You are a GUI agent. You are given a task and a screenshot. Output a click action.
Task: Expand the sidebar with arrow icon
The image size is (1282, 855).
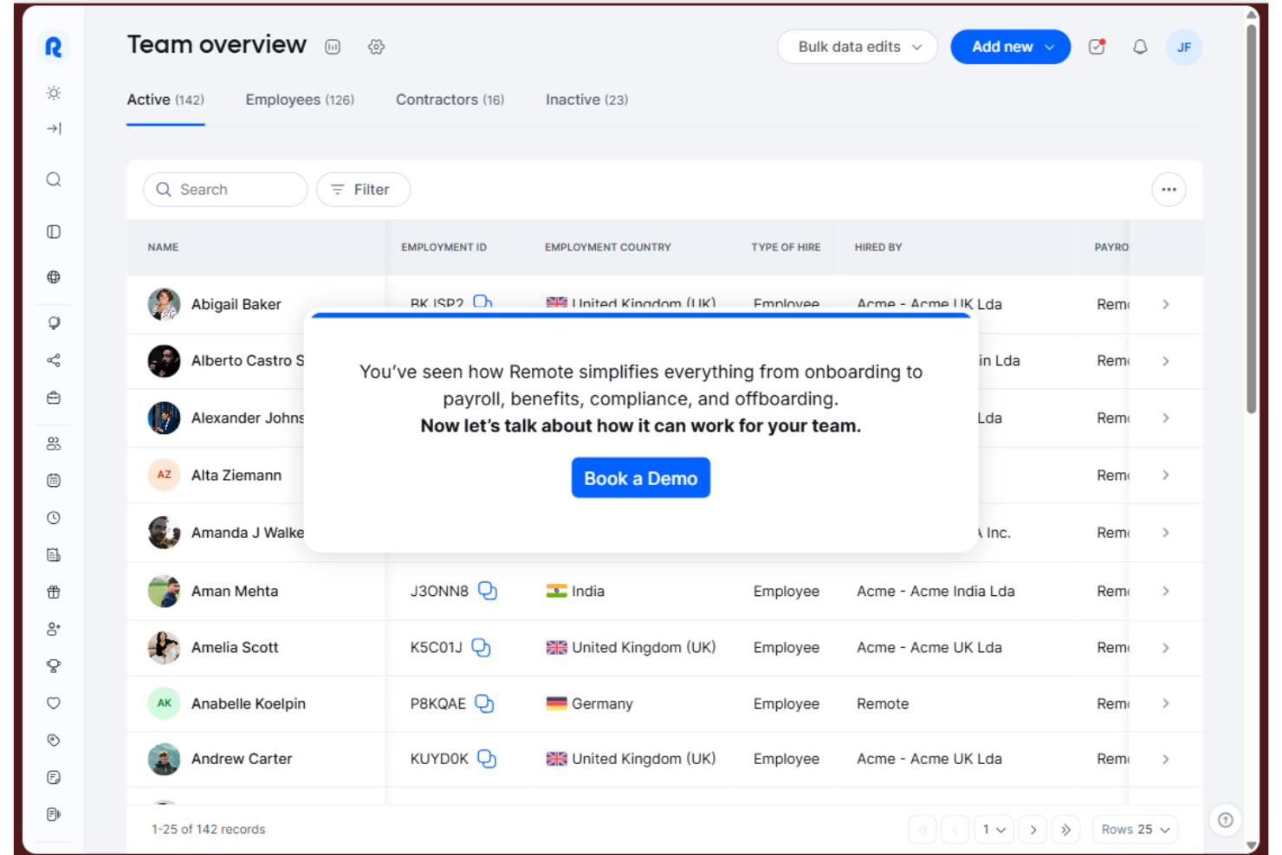(54, 128)
